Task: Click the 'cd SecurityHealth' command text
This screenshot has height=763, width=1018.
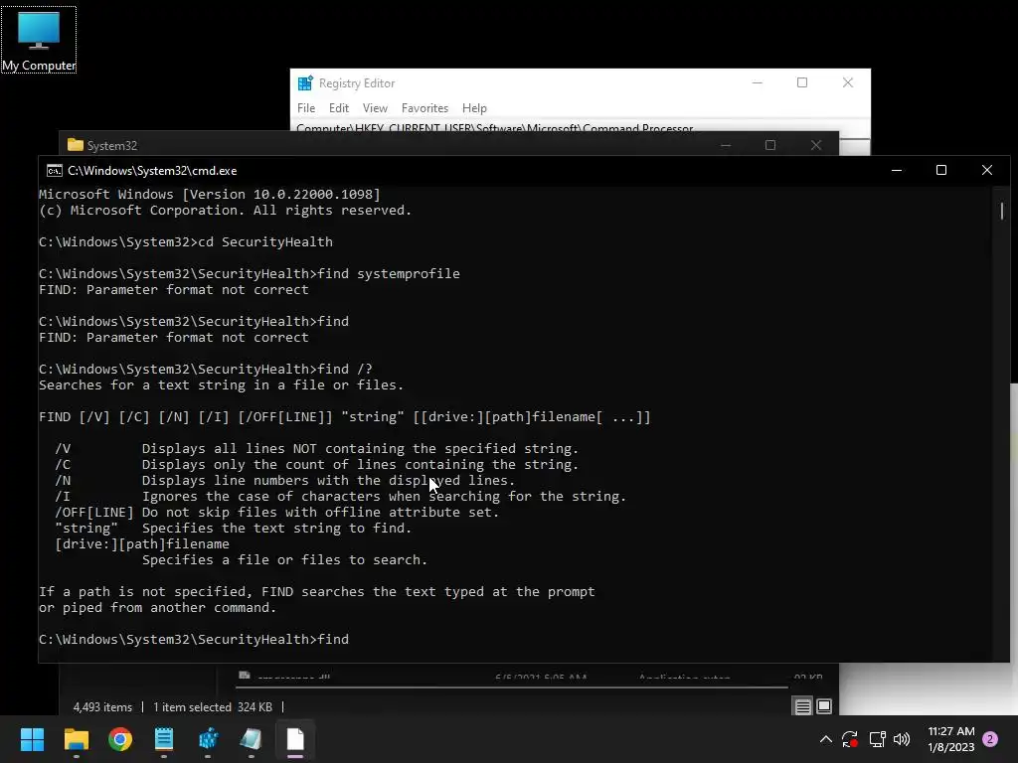Action: (x=264, y=242)
